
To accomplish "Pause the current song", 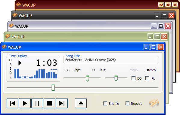I will 37,103.
